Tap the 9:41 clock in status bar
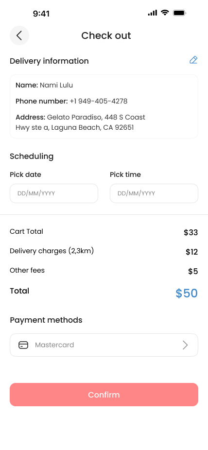 coord(41,14)
